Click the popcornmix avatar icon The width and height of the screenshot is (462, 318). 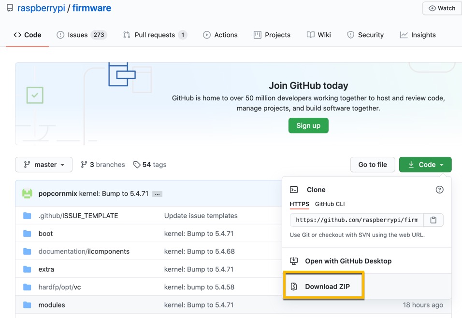tap(27, 194)
